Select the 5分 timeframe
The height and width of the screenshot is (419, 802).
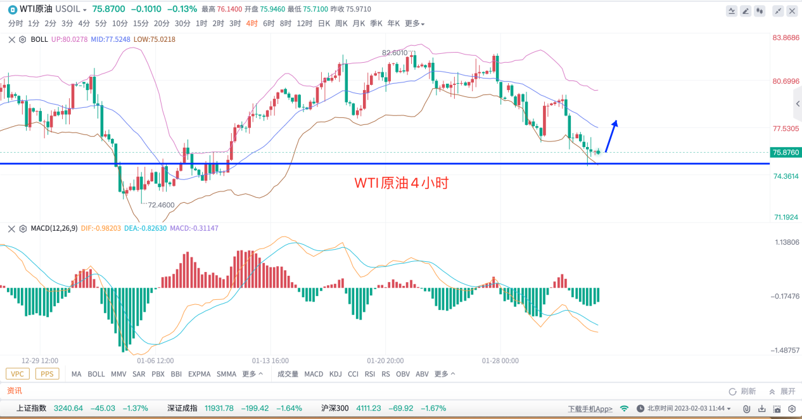pyautogui.click(x=101, y=23)
